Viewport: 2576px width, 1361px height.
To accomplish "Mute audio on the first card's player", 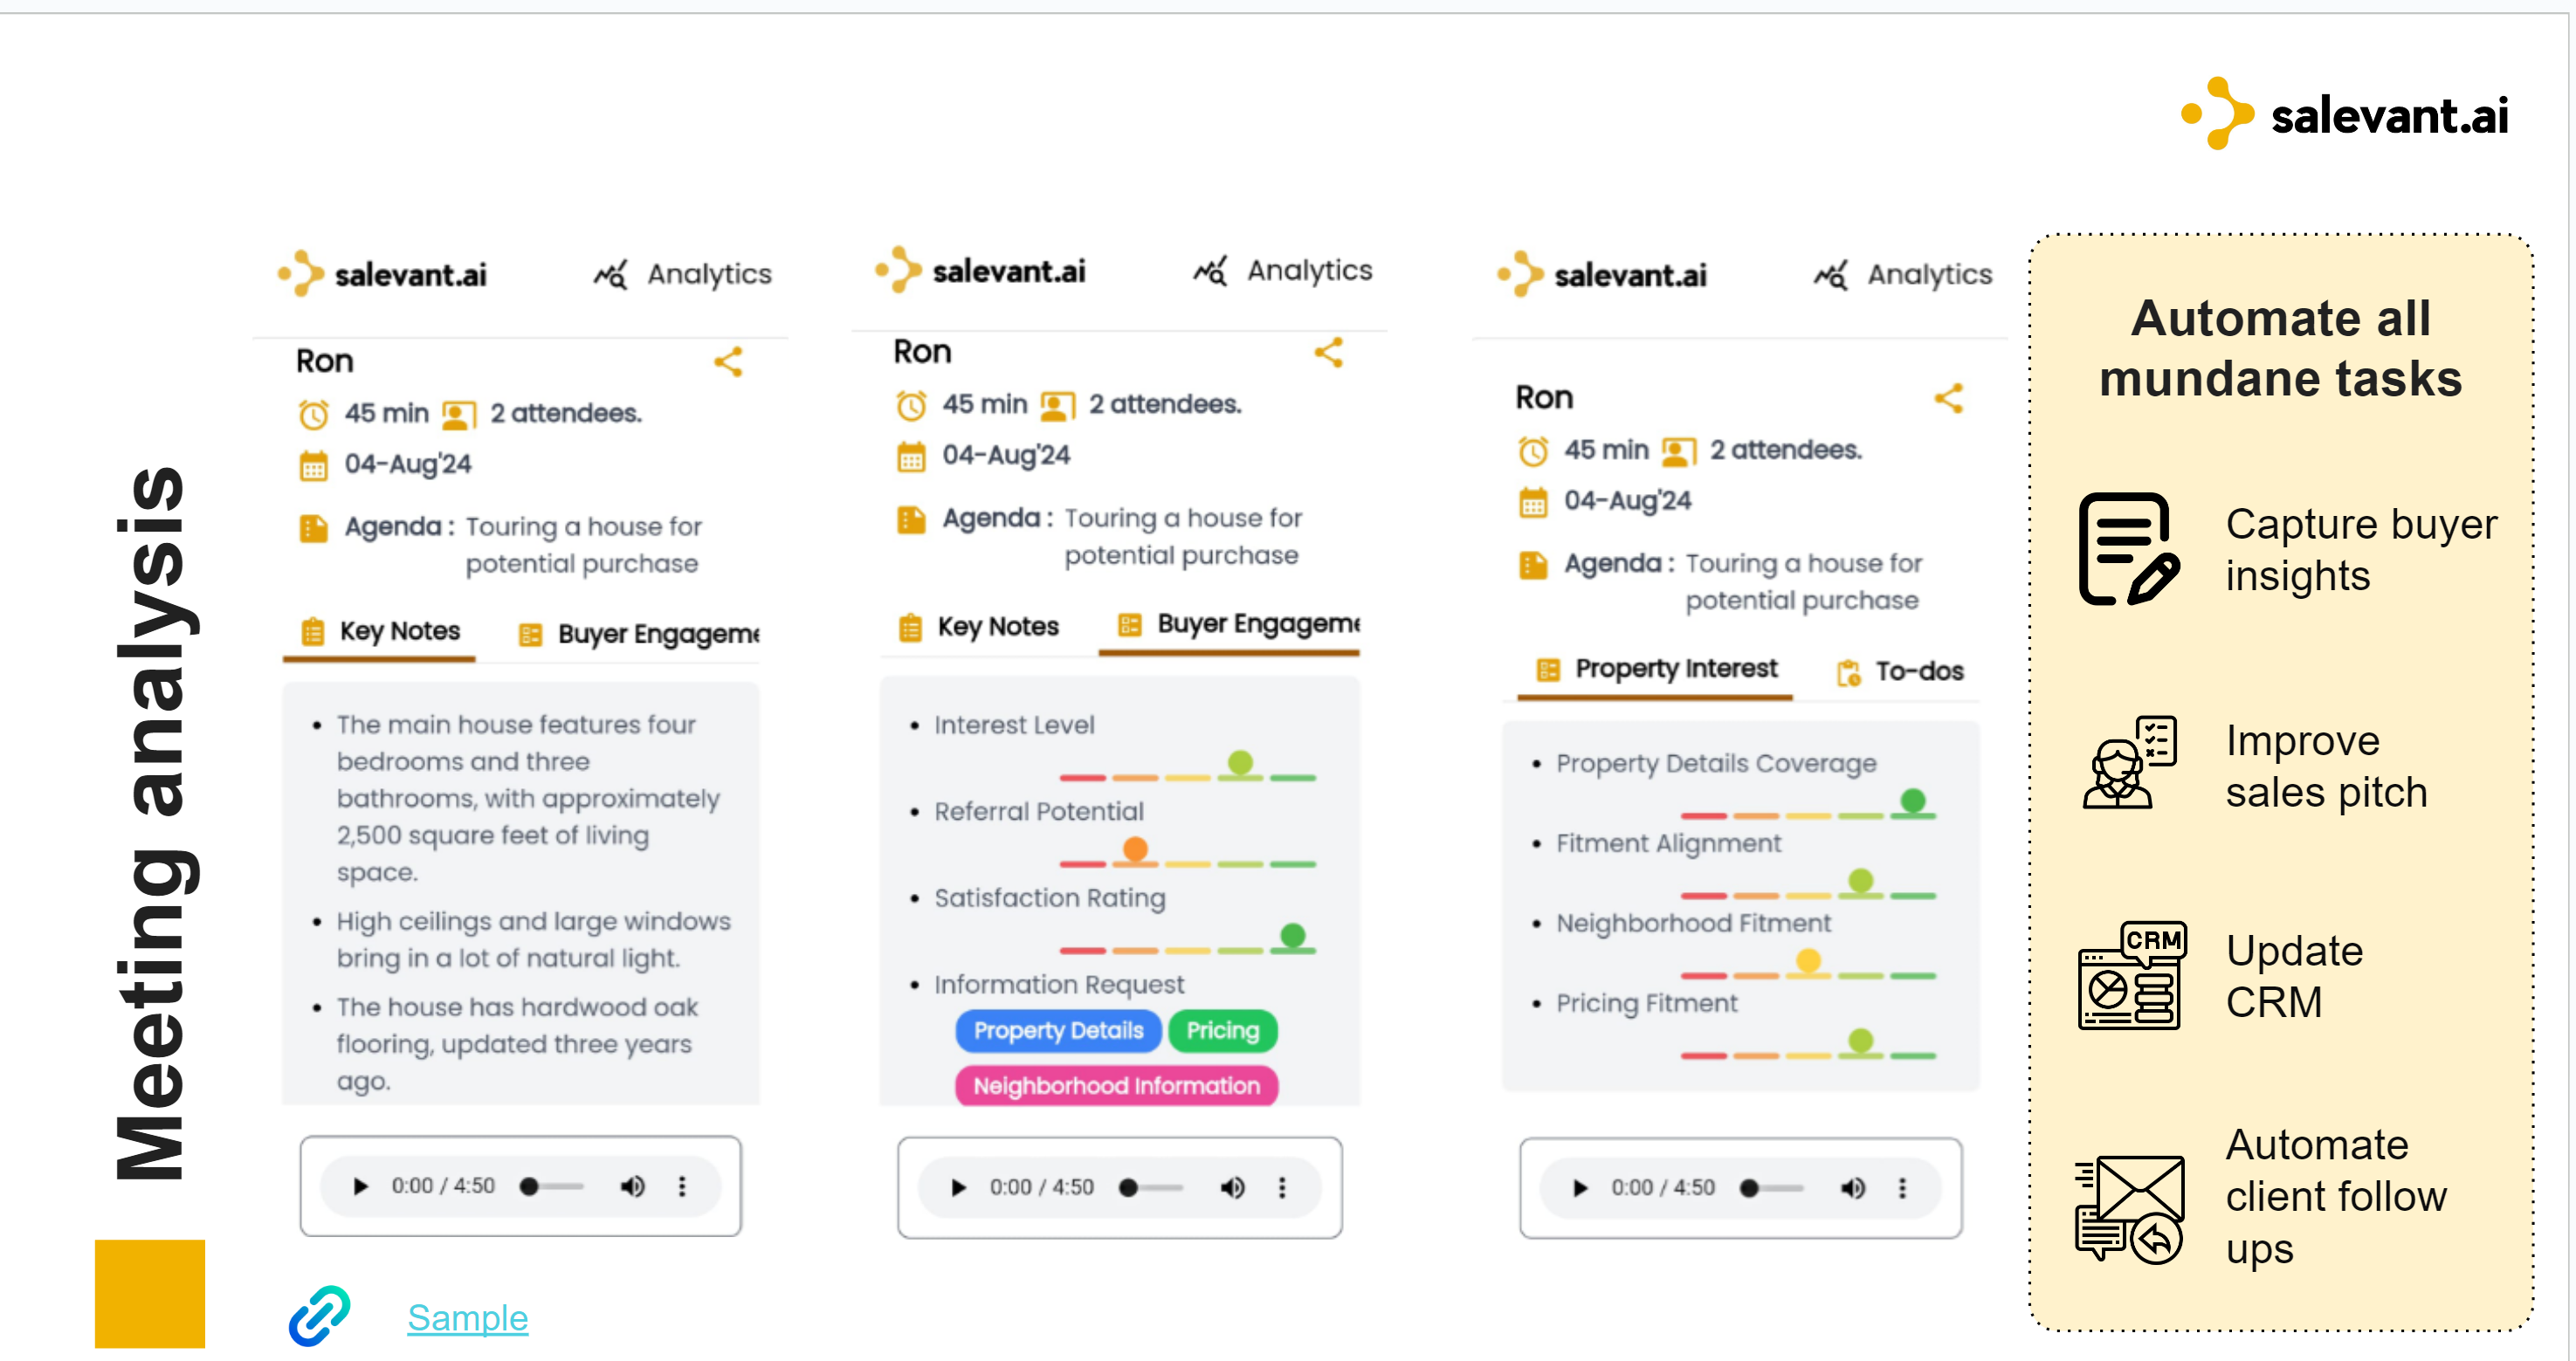I will tap(632, 1186).
